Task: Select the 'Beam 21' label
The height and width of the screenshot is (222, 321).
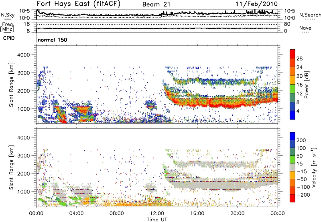Action: pyautogui.click(x=156, y=4)
